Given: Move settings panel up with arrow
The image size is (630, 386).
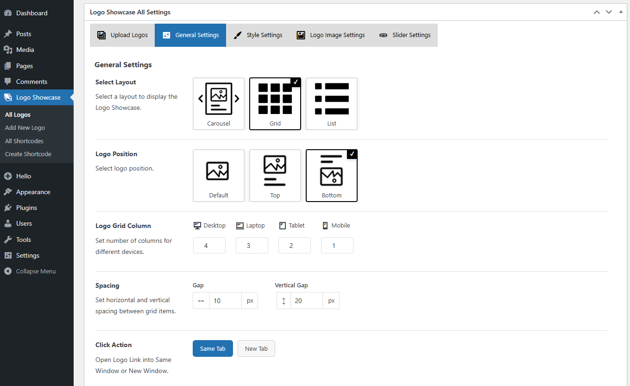Looking at the screenshot, I should (597, 12).
